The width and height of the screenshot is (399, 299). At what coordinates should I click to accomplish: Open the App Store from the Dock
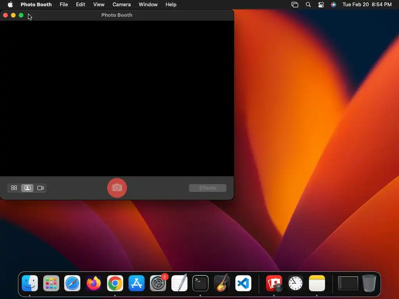[136, 283]
